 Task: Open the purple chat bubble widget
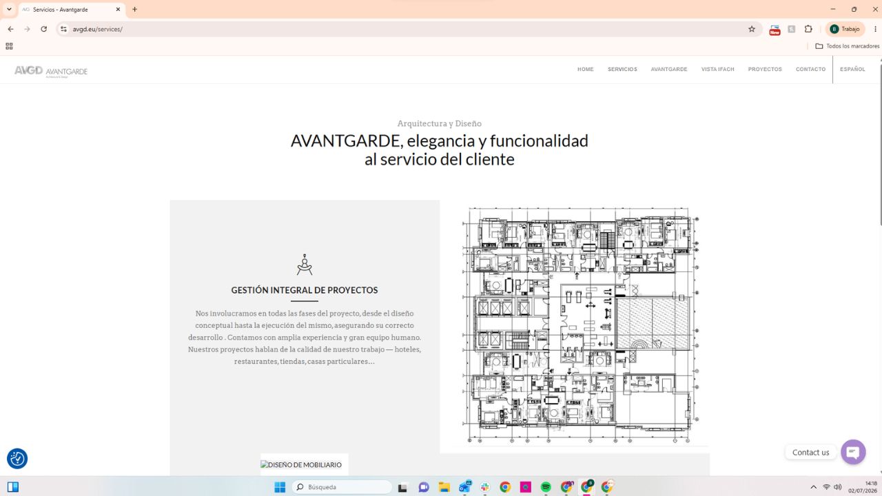click(x=853, y=452)
